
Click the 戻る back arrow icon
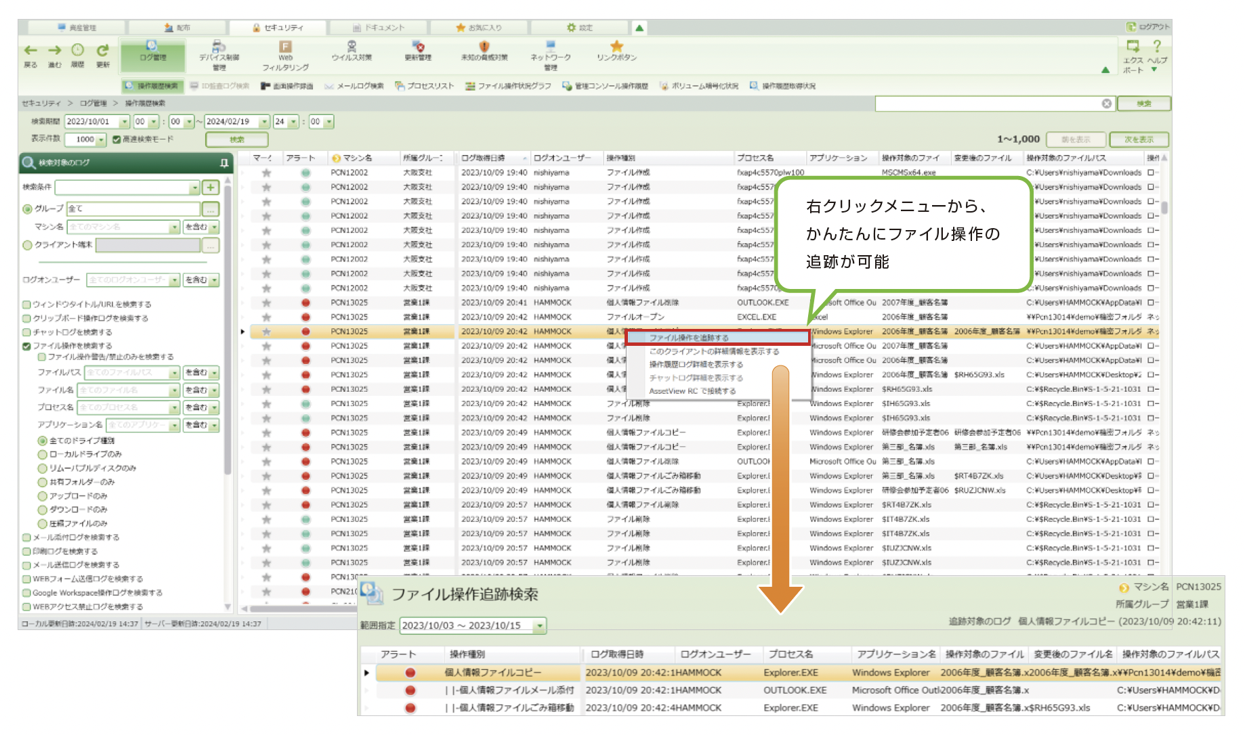30,51
